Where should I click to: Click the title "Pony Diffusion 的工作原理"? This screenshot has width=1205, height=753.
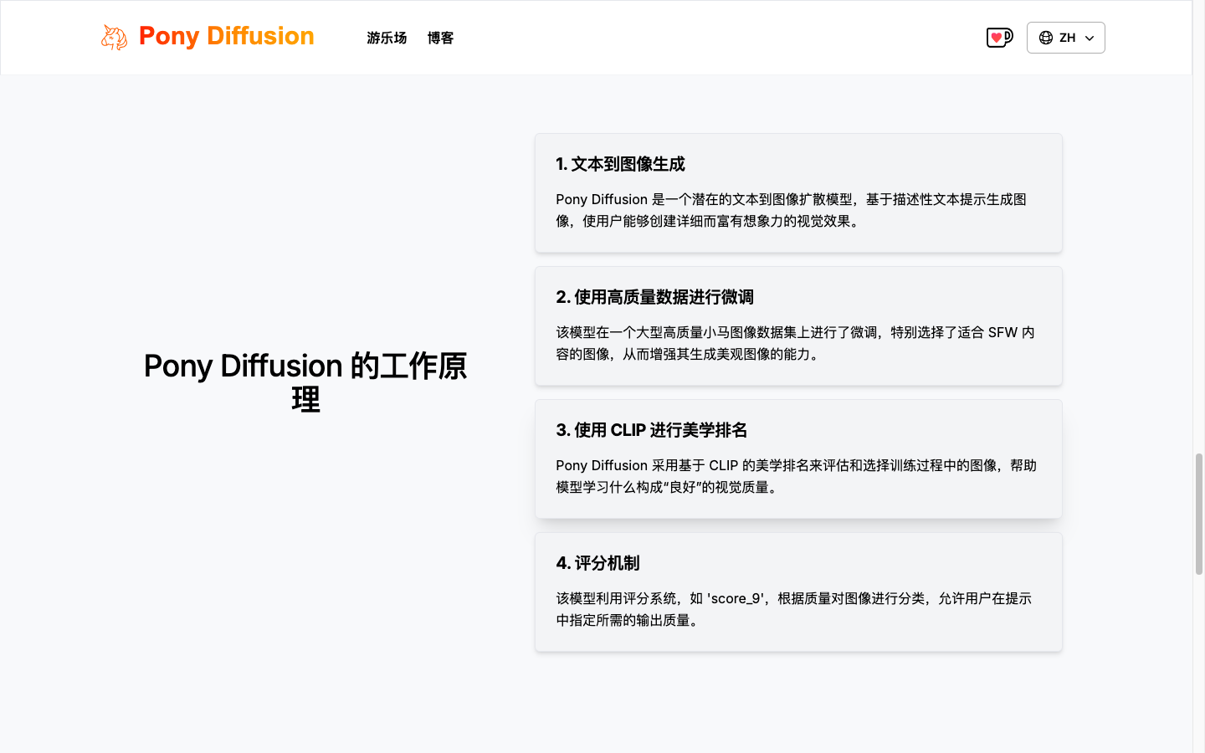(x=305, y=382)
